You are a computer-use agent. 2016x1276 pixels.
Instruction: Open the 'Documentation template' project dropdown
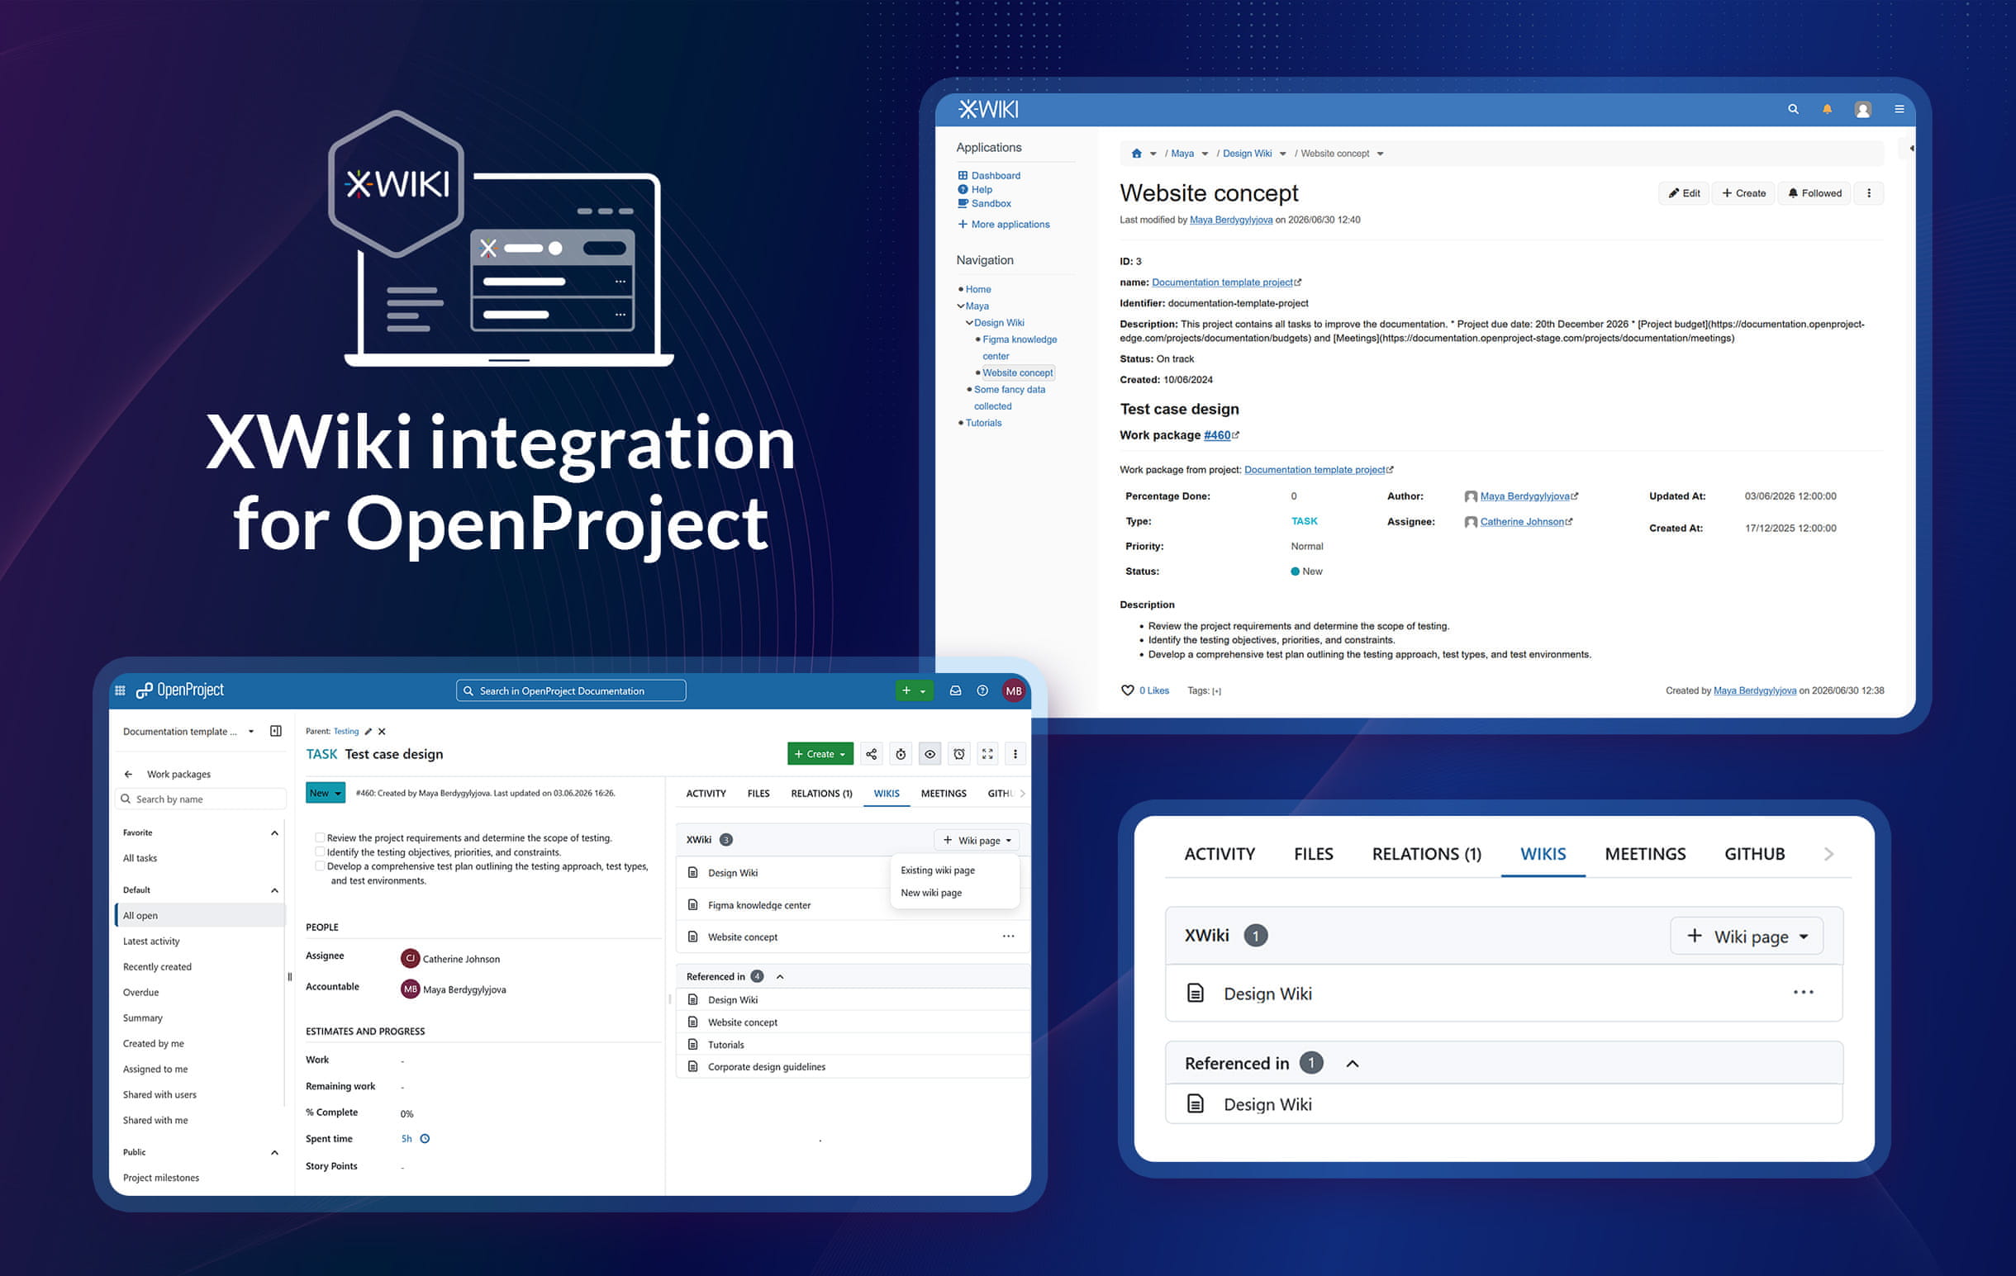(x=188, y=731)
